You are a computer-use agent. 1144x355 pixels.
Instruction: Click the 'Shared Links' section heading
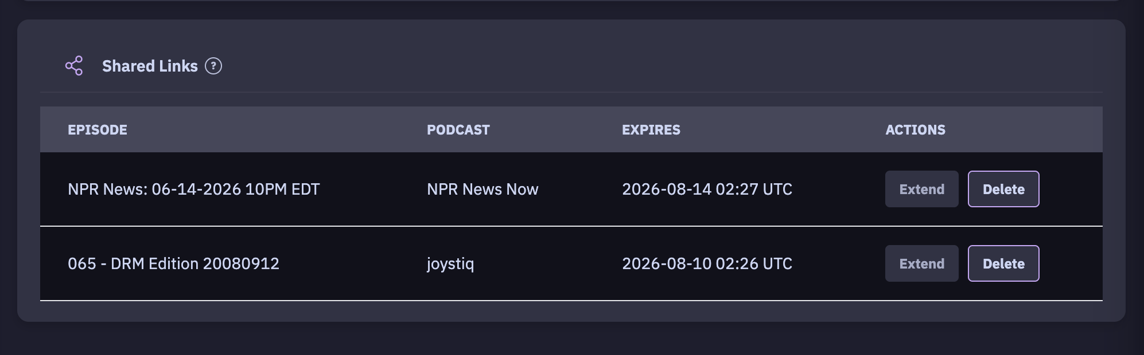[x=150, y=66]
